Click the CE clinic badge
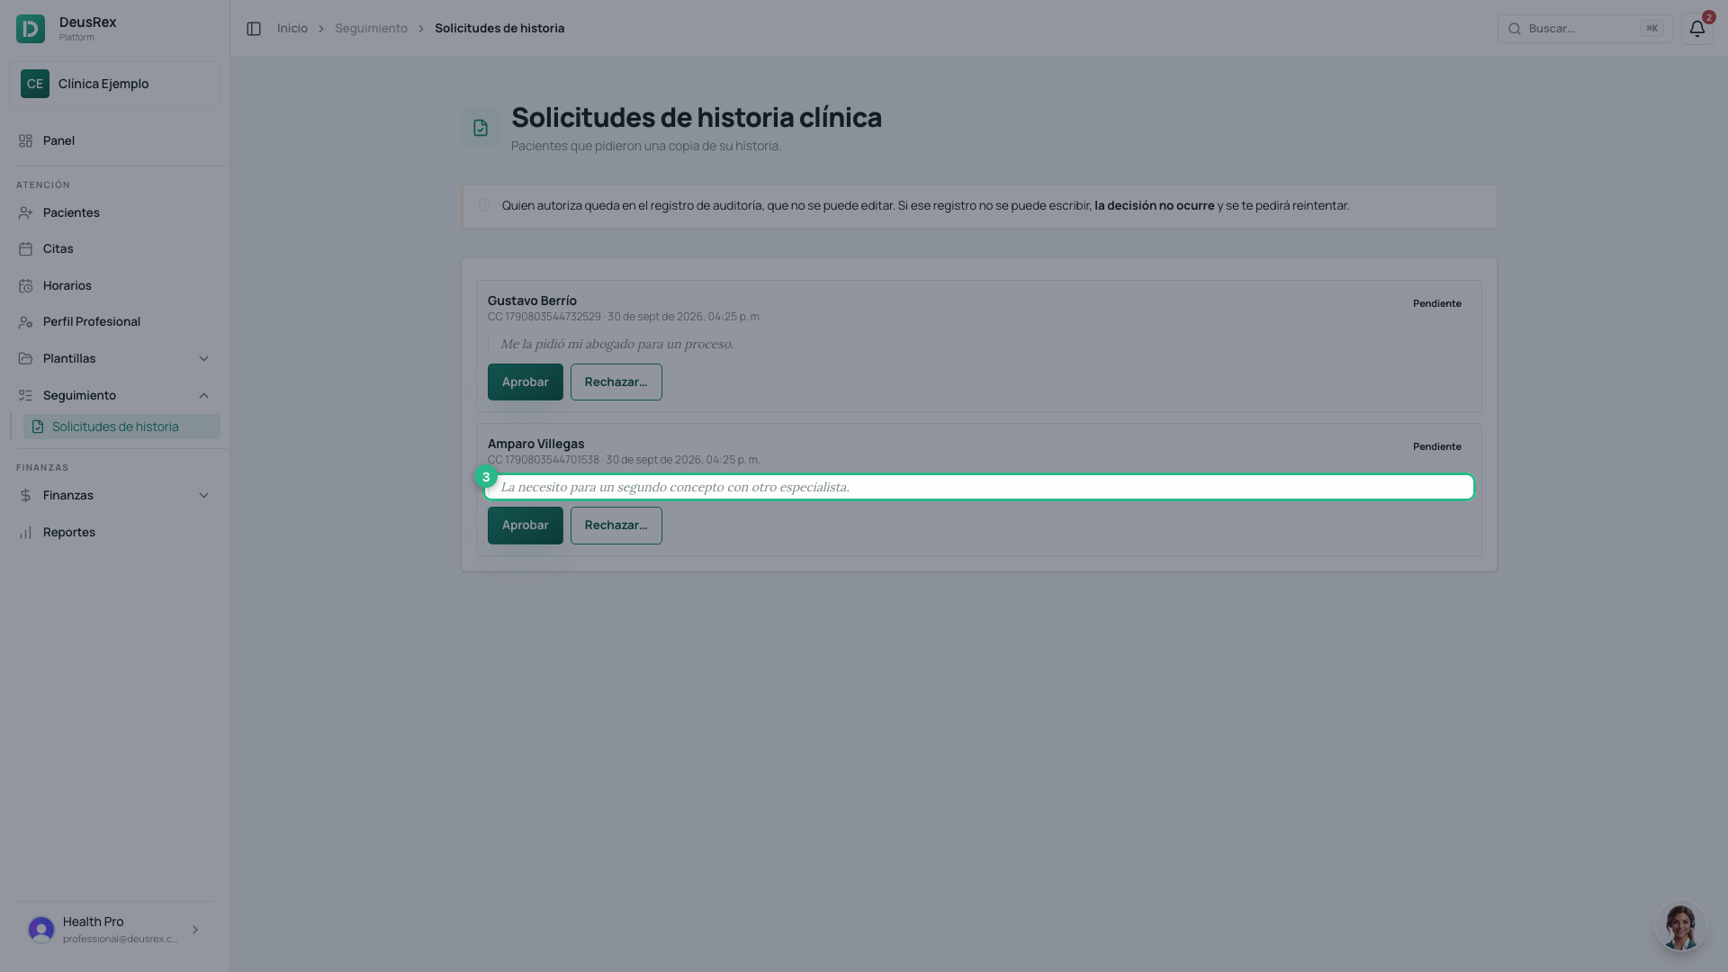Image resolution: width=1728 pixels, height=972 pixels. (x=35, y=84)
